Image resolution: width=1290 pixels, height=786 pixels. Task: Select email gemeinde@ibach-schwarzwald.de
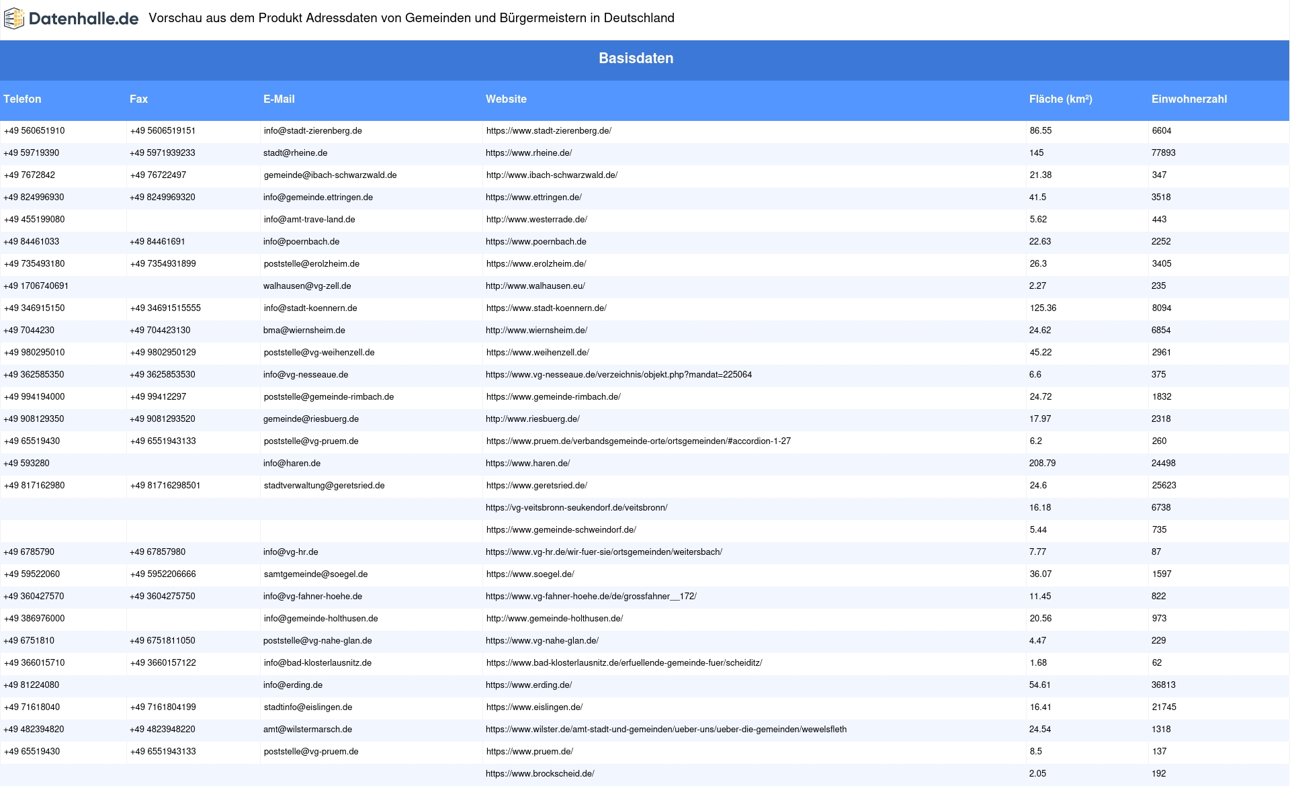point(330,175)
